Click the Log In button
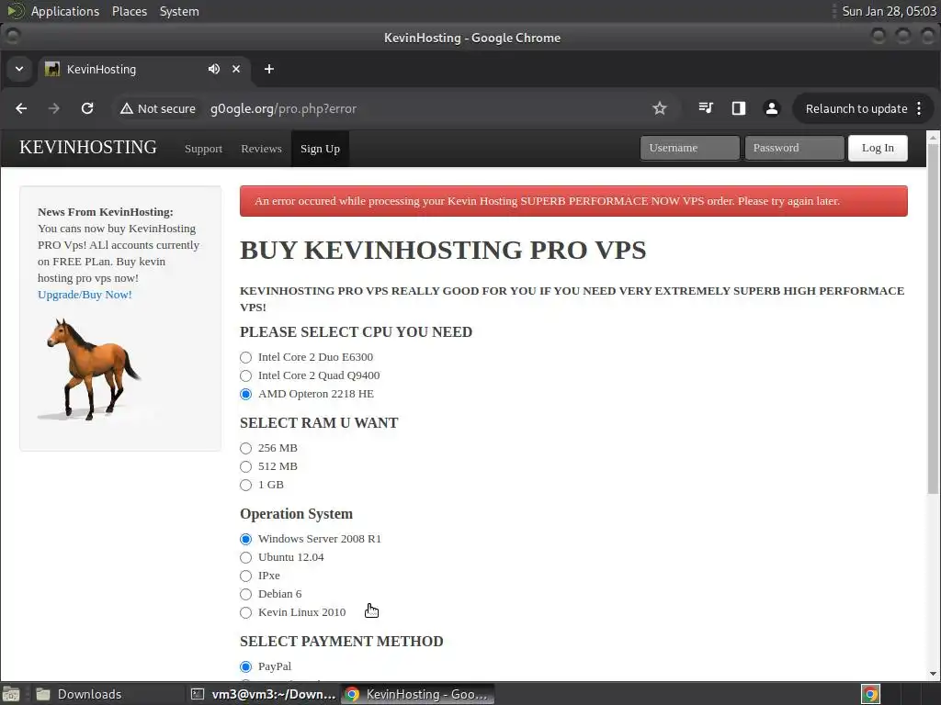941x705 pixels. tap(878, 148)
